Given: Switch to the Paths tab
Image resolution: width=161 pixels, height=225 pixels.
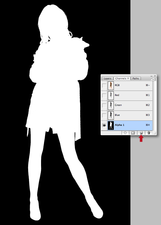Looking at the screenshot, I should coord(136,78).
